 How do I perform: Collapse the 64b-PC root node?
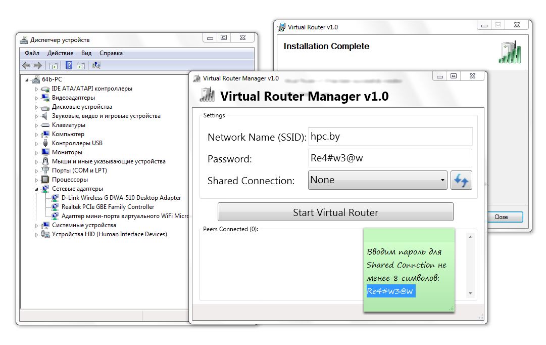click(x=27, y=80)
